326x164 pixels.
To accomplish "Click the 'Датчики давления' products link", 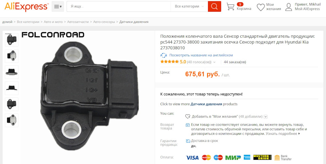I will pyautogui.click(x=206, y=104).
